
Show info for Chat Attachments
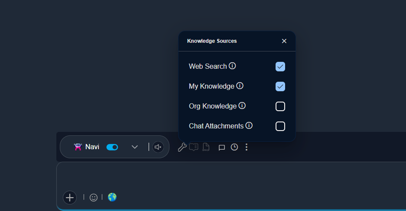[249, 126]
